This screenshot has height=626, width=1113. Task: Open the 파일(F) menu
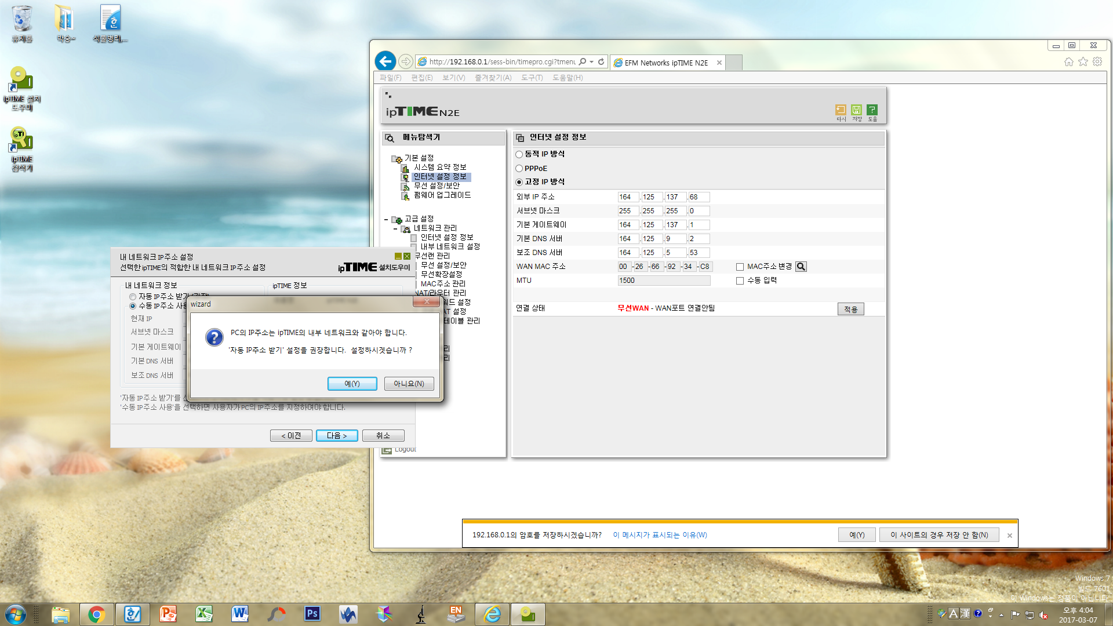(x=390, y=78)
